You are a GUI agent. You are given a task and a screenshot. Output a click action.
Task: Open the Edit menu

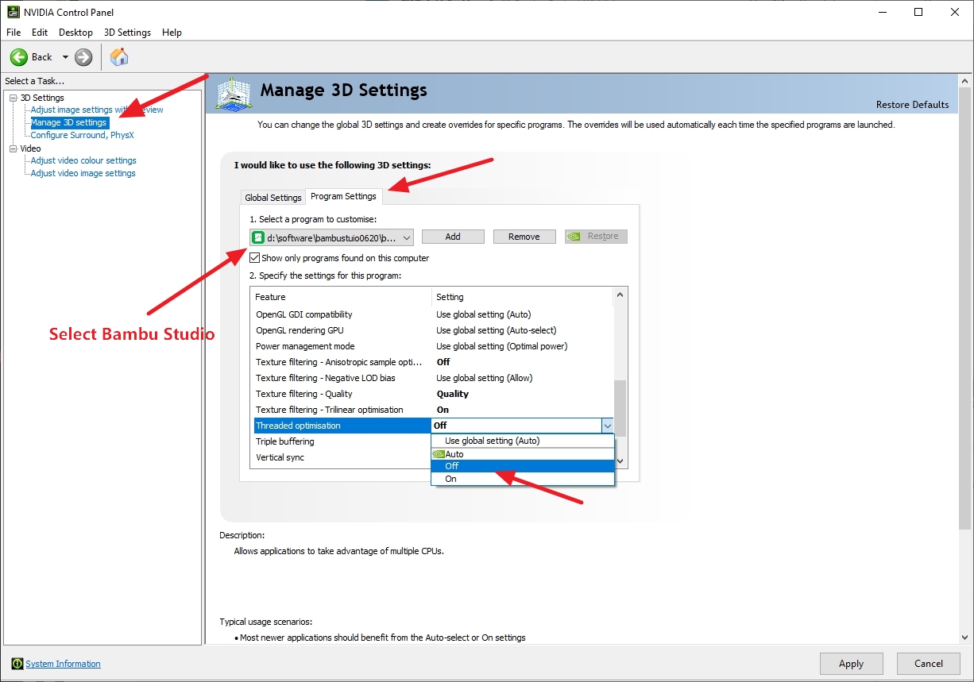(x=40, y=33)
